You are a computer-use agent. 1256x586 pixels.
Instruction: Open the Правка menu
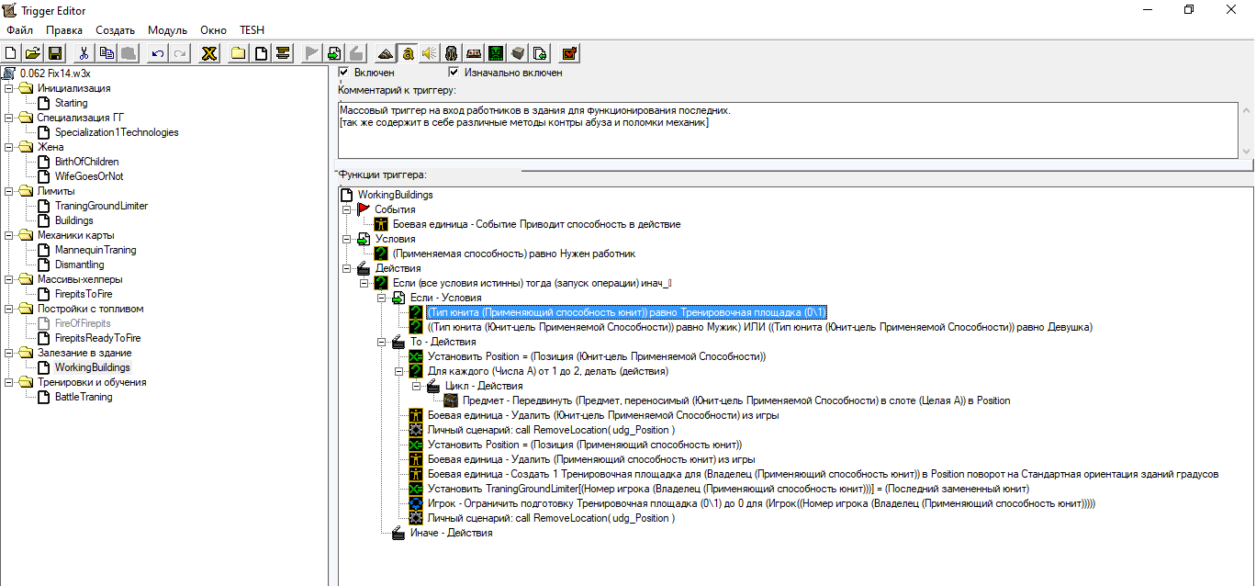coord(64,30)
